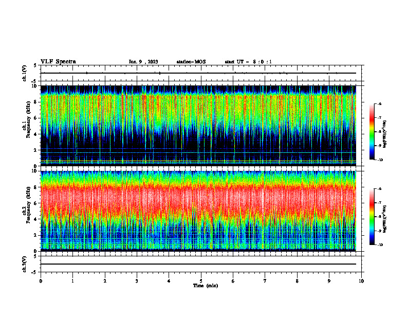The height and width of the screenshot is (315, 407).
Task: Click the time axis tick label "9"
Action: [x=329, y=281]
